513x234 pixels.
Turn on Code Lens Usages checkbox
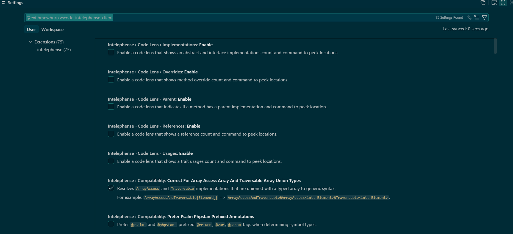pyautogui.click(x=111, y=161)
